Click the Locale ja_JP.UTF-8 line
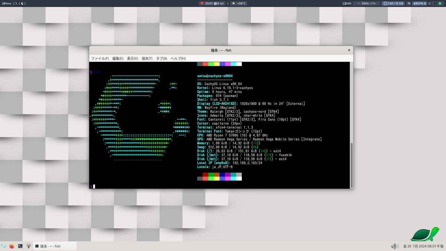446x251 pixels. click(x=215, y=167)
